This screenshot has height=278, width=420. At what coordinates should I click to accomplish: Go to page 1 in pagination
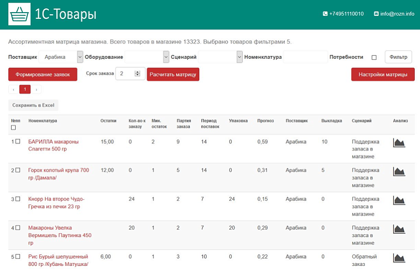(x=25, y=89)
